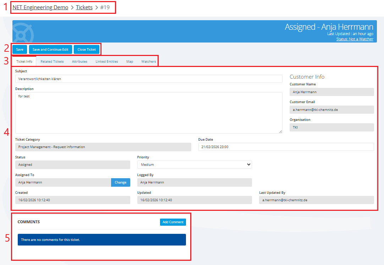Open NET Engineering Demo breadcrumb link

pyautogui.click(x=40, y=7)
